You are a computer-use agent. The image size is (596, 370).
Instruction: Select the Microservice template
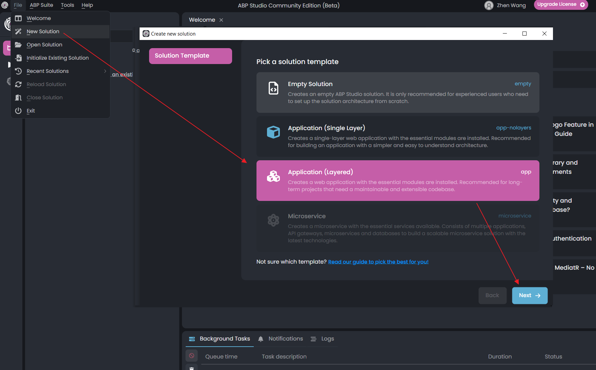pos(398,228)
